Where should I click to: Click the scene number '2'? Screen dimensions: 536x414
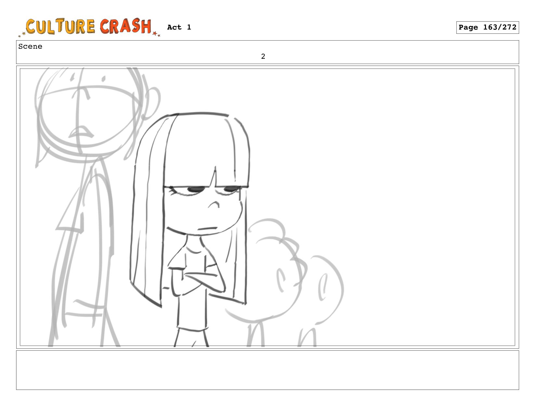[263, 56]
